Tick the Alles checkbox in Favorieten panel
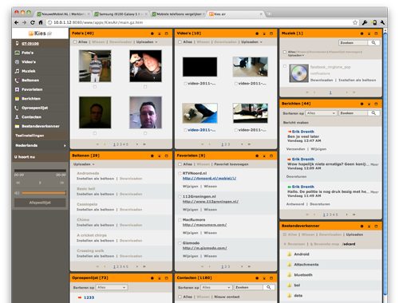This screenshot has width=399, height=303. [180, 164]
